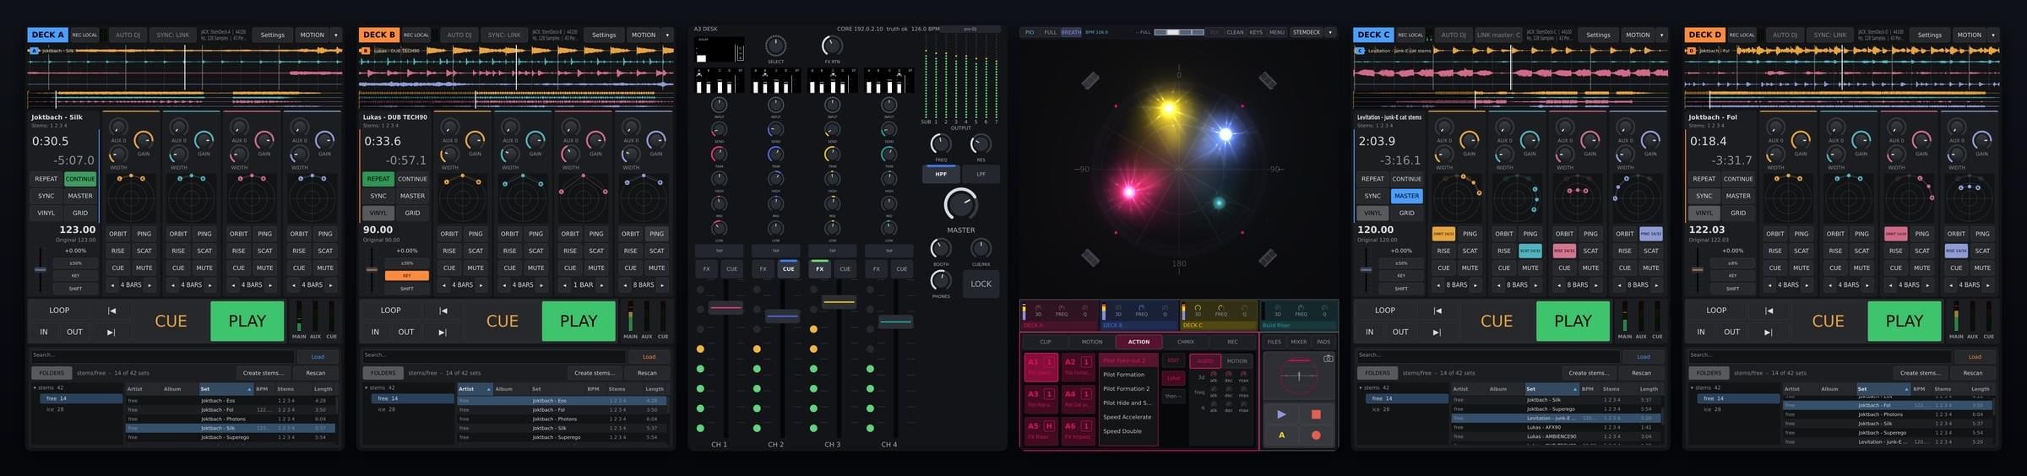Open the 'then' dropdown in action panel
Image resolution: width=2027 pixels, height=476 pixels.
1173,396
